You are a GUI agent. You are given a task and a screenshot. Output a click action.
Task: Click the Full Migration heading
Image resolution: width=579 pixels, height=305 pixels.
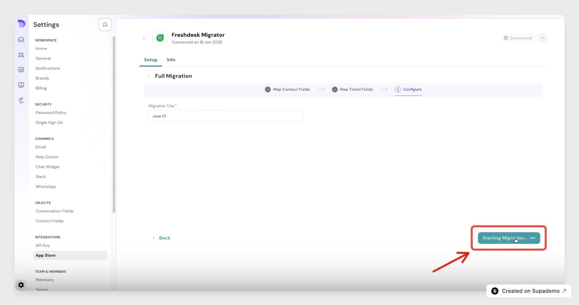173,76
